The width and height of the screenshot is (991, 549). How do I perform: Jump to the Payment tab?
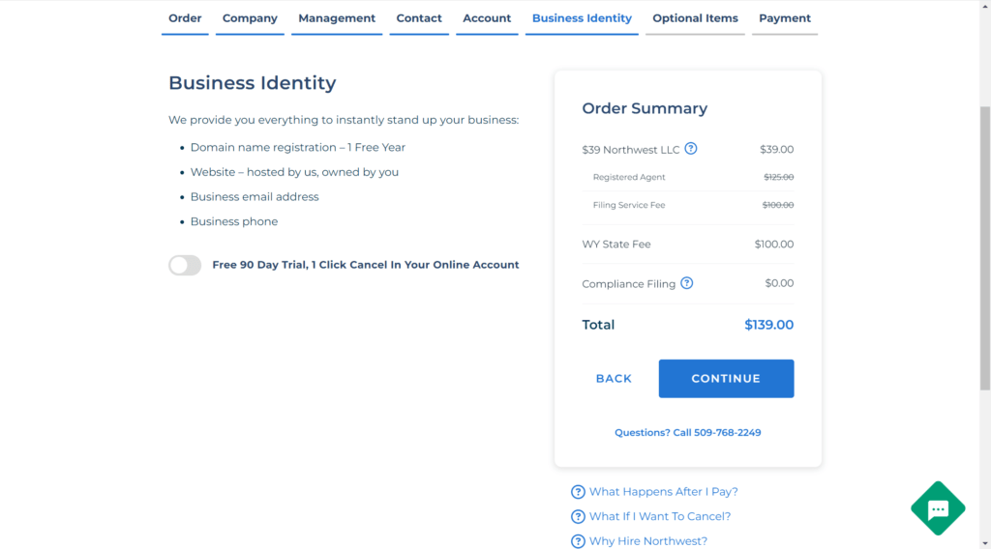[x=784, y=18]
